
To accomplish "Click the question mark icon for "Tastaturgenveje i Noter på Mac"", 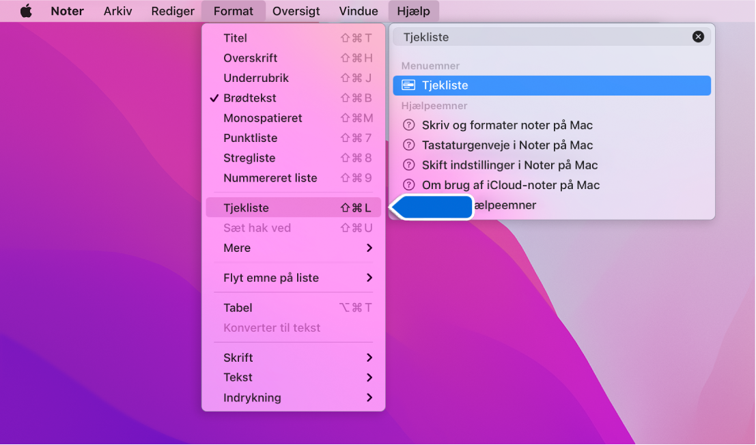I will [x=408, y=145].
